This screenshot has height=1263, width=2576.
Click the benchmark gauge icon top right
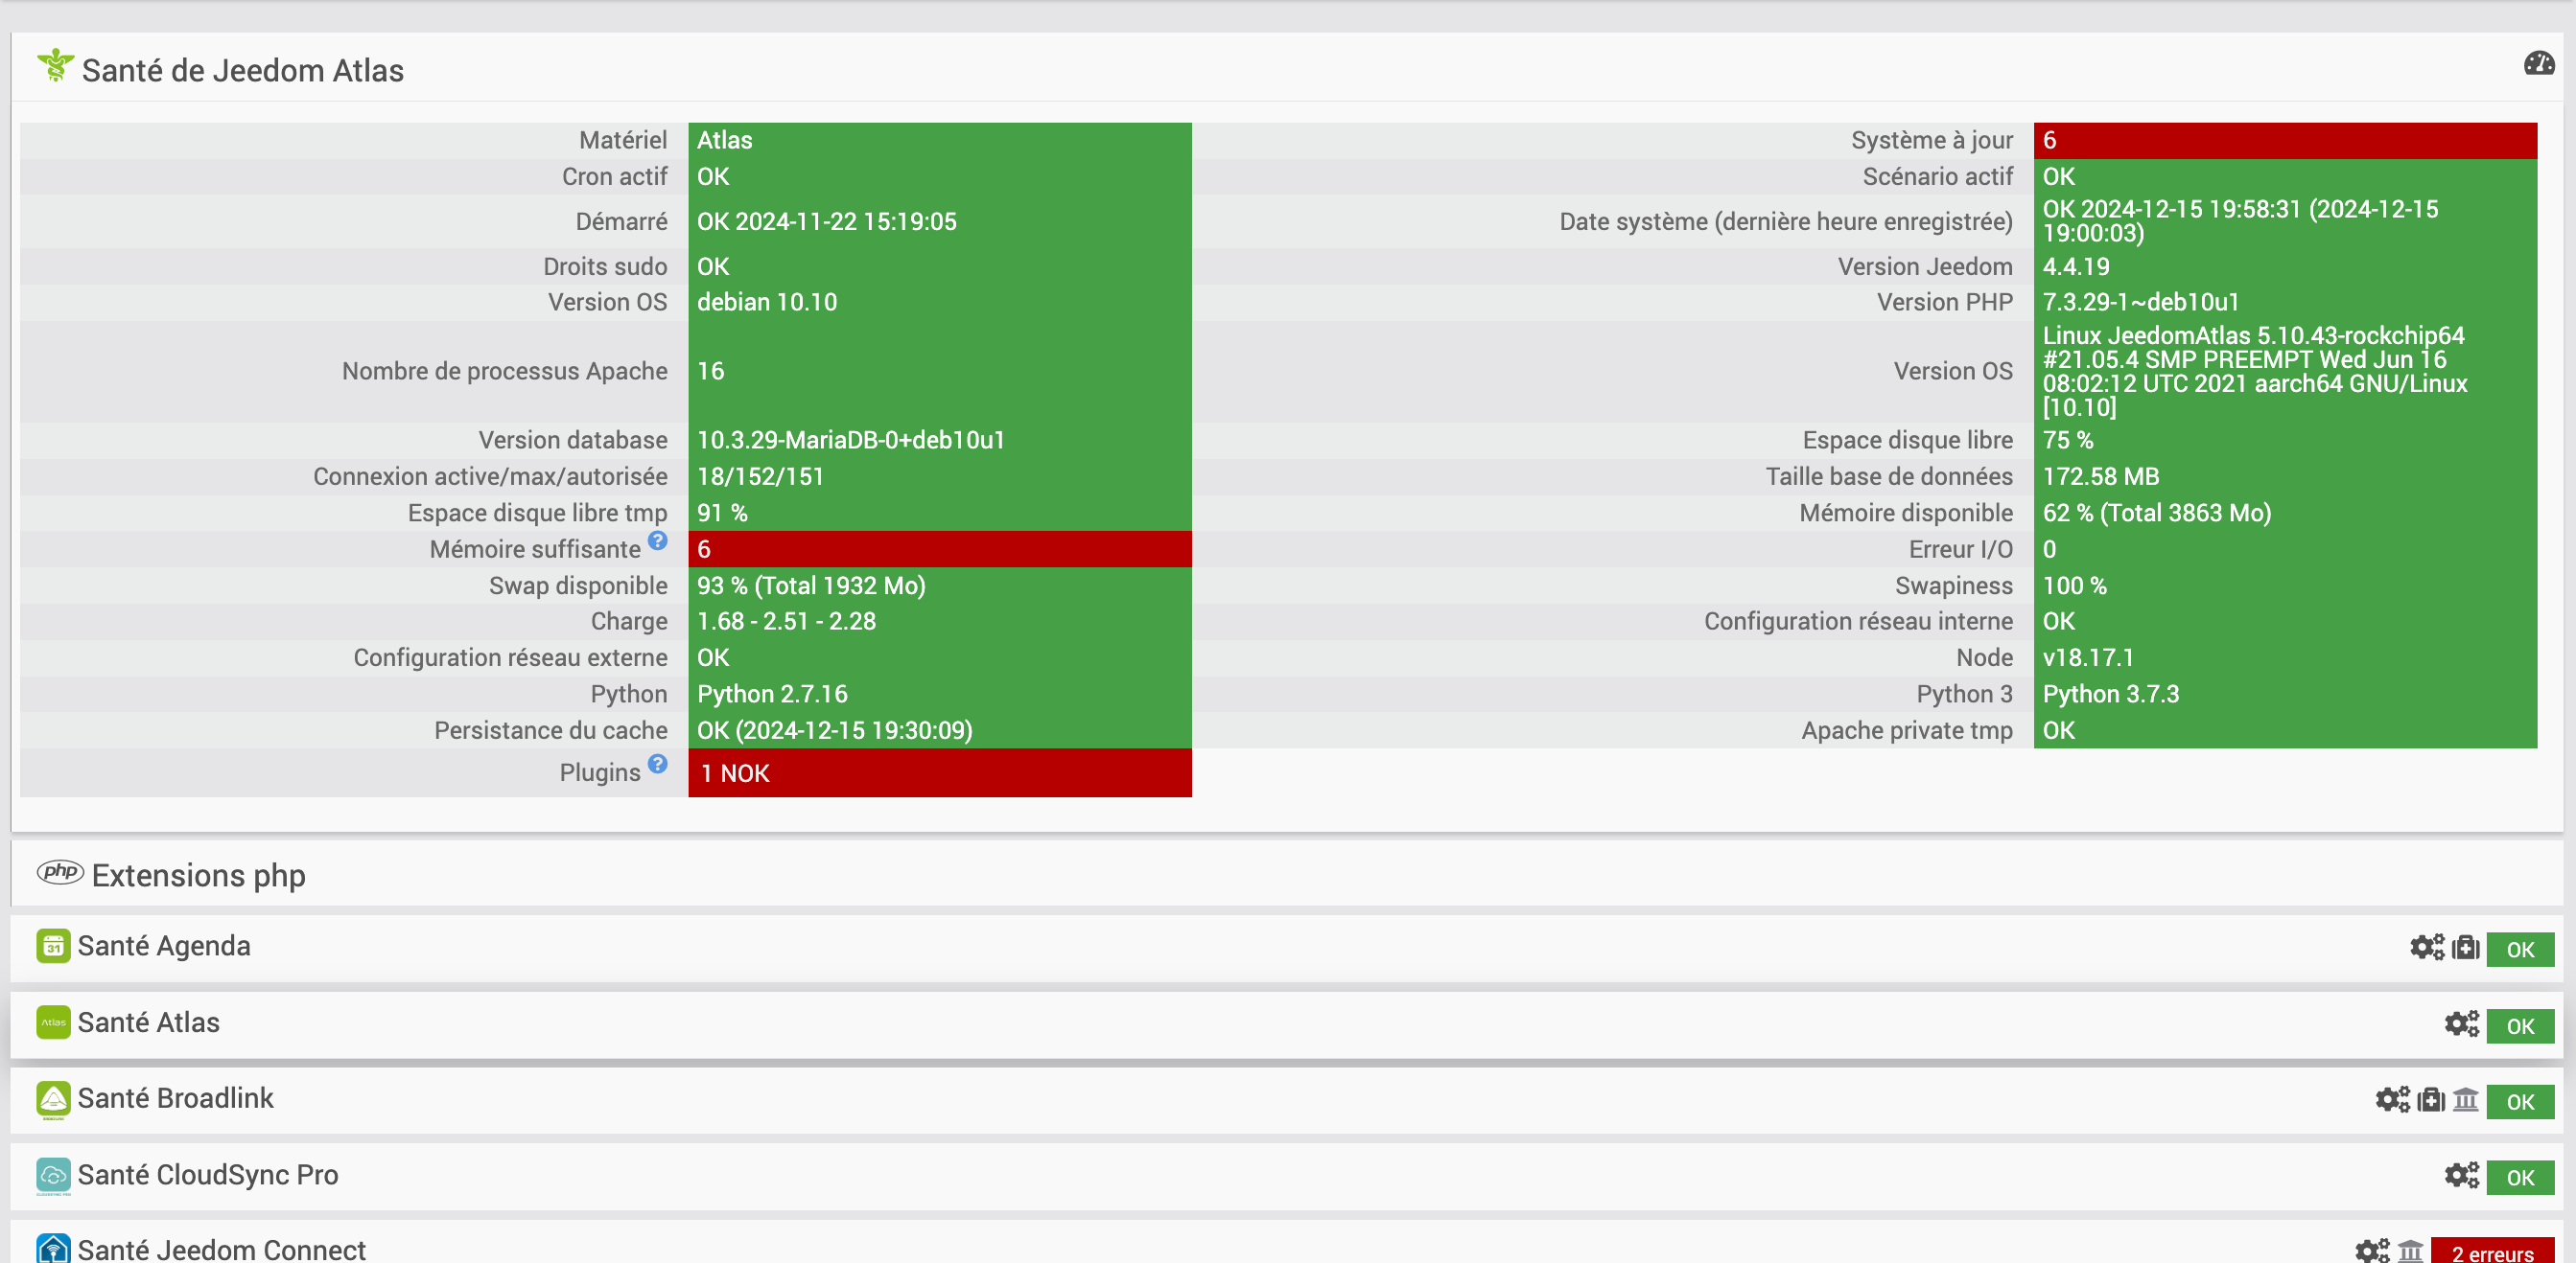[x=2538, y=64]
